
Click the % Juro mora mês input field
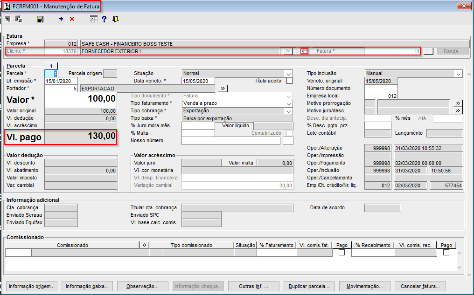tap(198, 126)
